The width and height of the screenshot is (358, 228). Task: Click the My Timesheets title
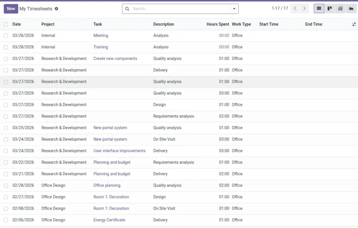[x=36, y=9]
